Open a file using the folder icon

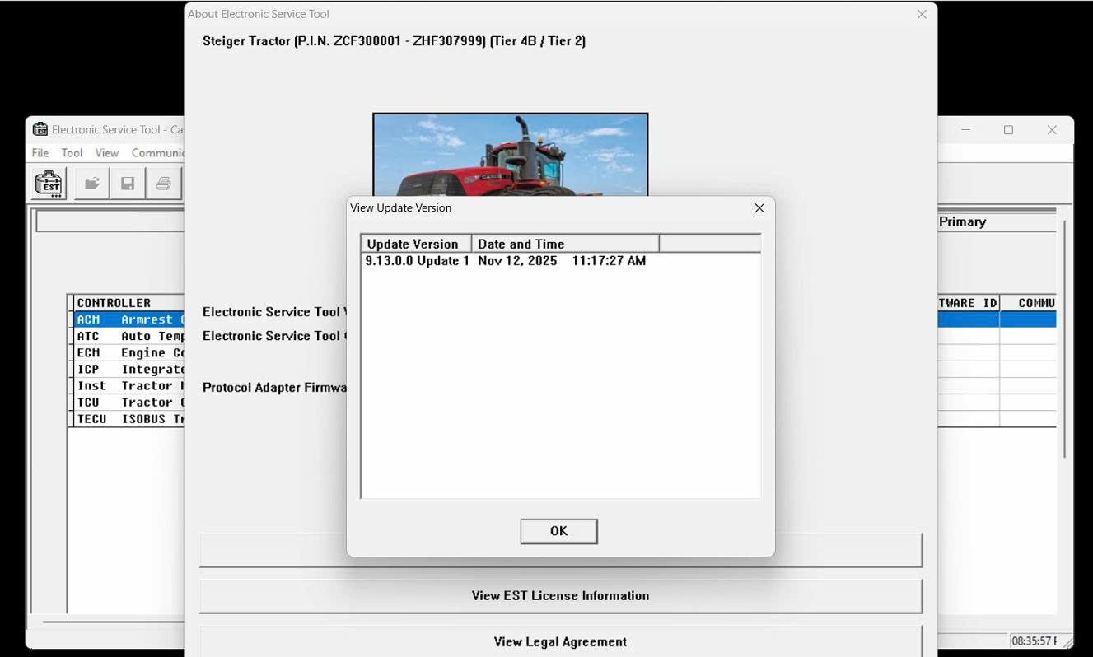91,183
